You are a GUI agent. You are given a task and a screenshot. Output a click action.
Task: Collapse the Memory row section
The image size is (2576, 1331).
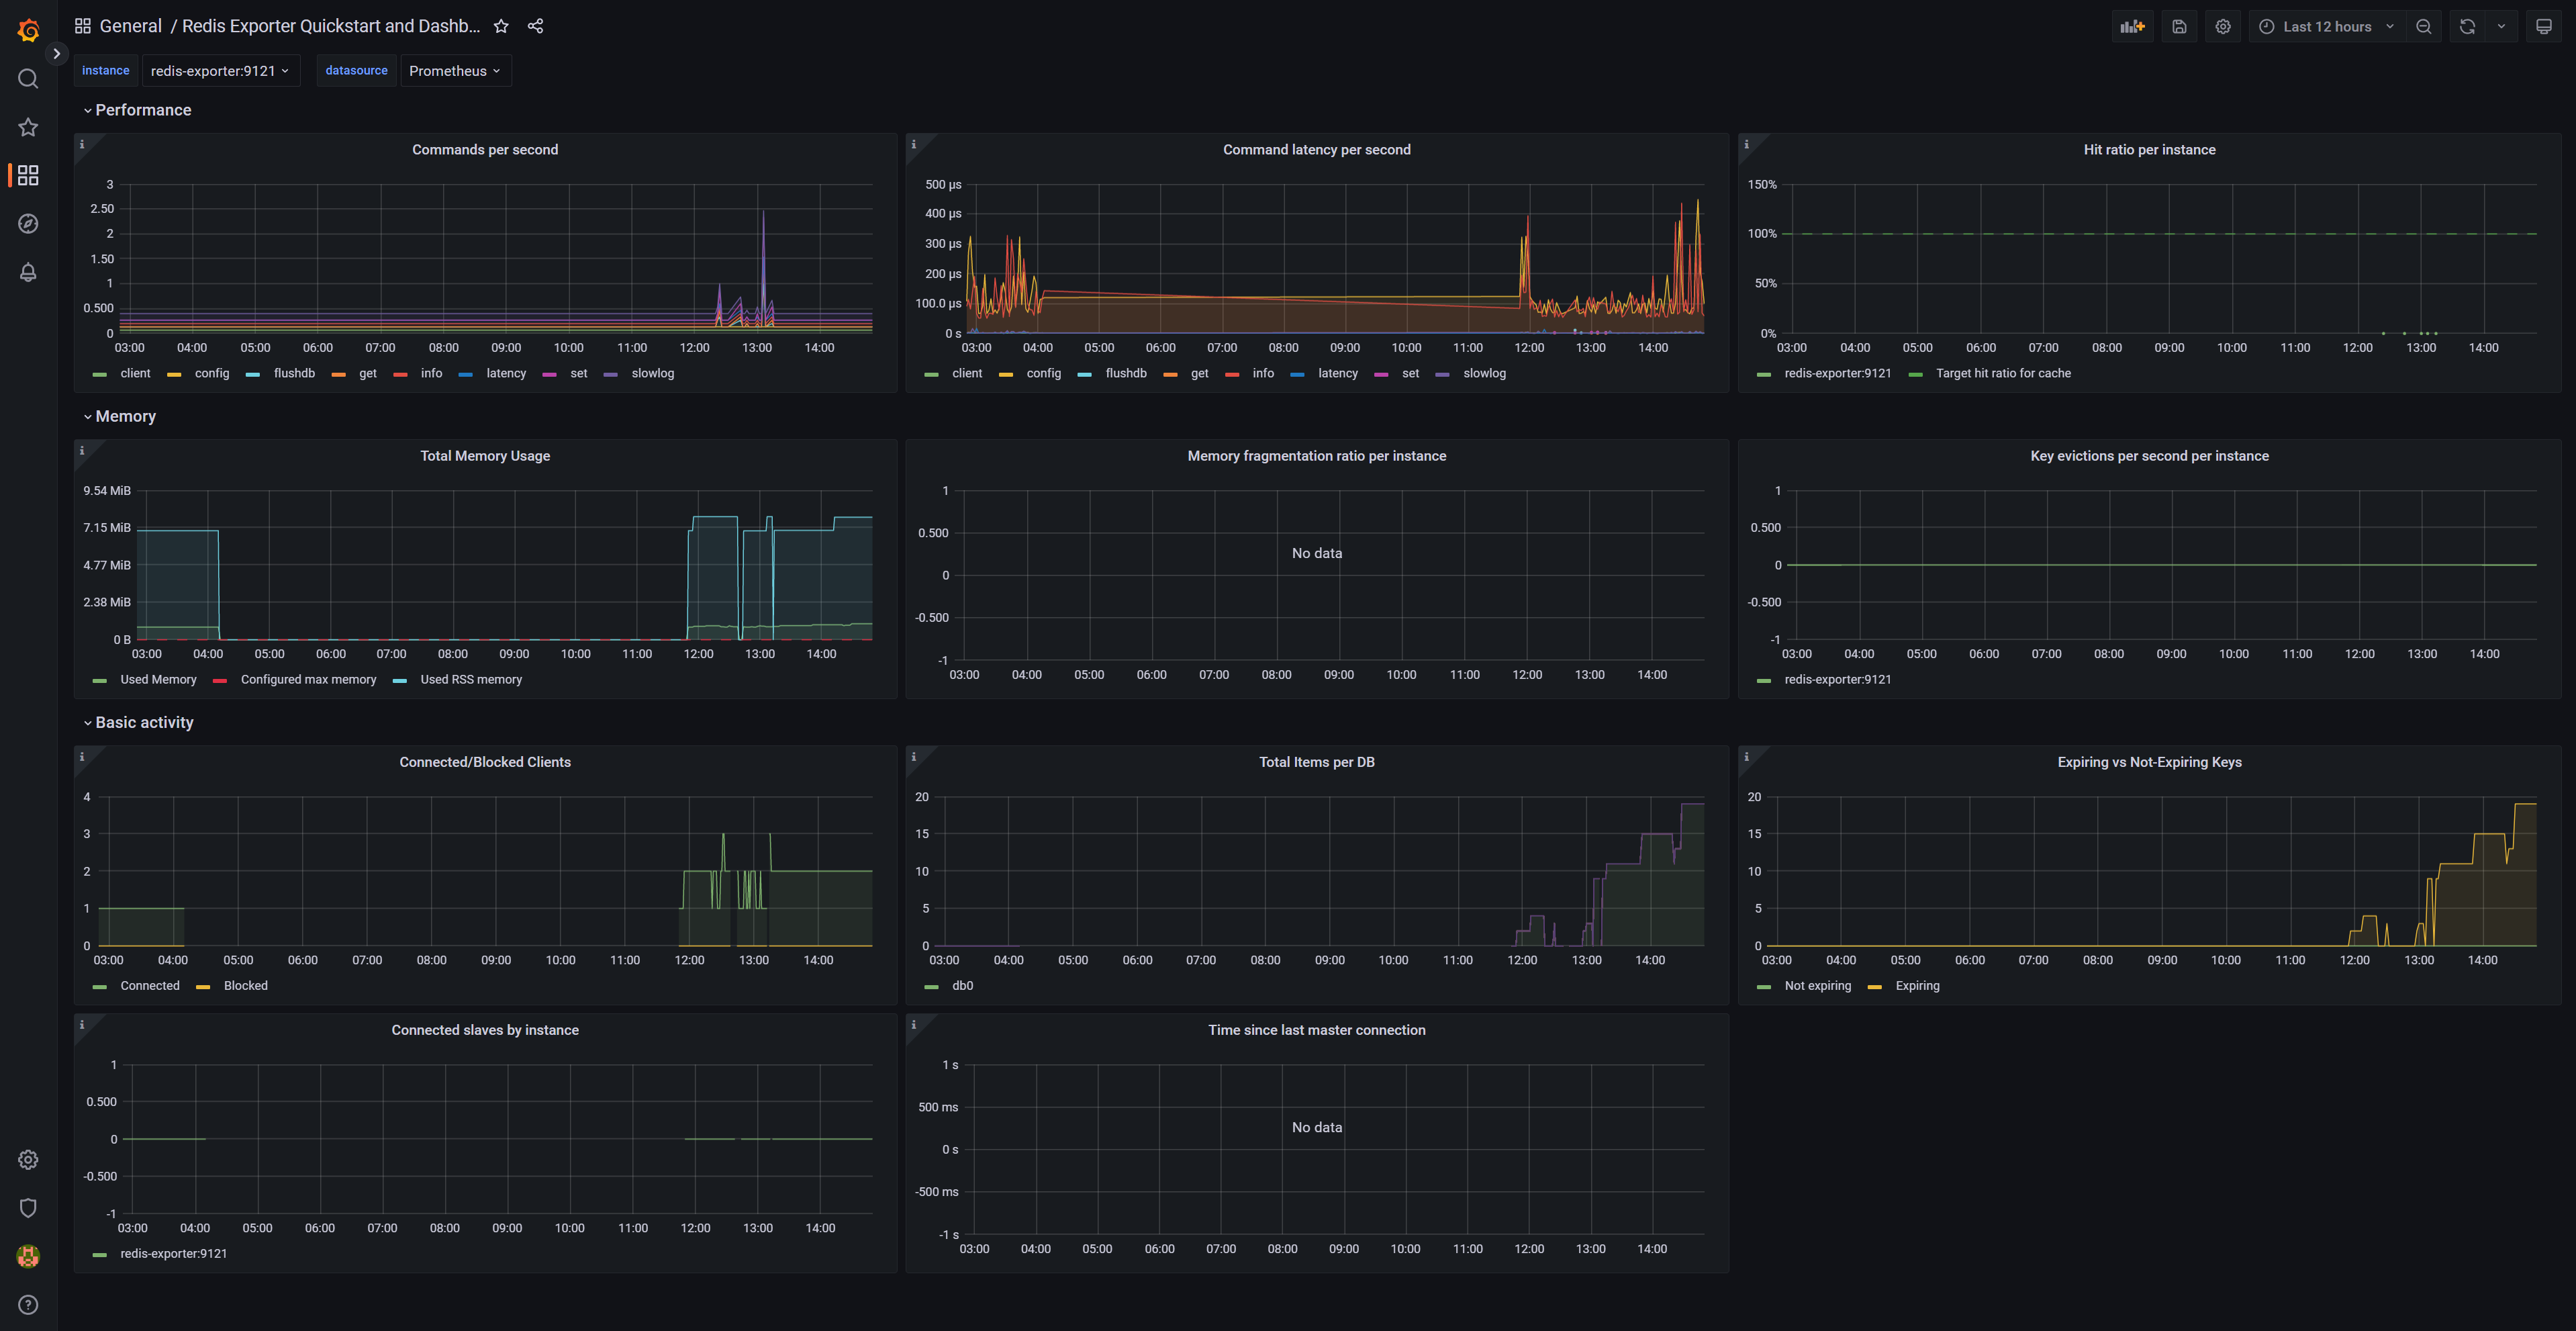(125, 416)
